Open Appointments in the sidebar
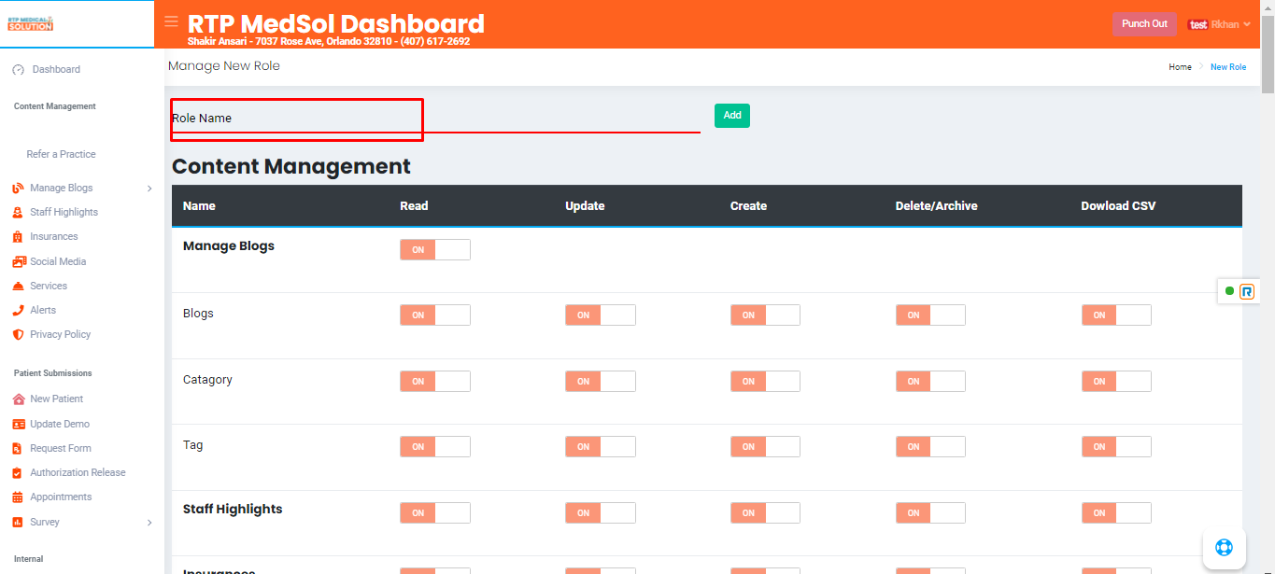Image resolution: width=1275 pixels, height=574 pixels. [61, 497]
